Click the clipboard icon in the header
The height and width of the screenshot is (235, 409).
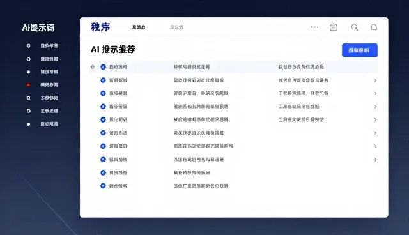point(334,27)
